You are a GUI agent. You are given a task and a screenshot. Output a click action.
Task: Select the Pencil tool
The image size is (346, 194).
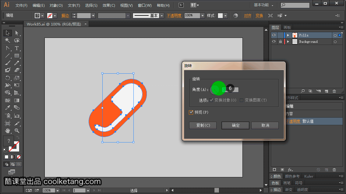(17, 63)
